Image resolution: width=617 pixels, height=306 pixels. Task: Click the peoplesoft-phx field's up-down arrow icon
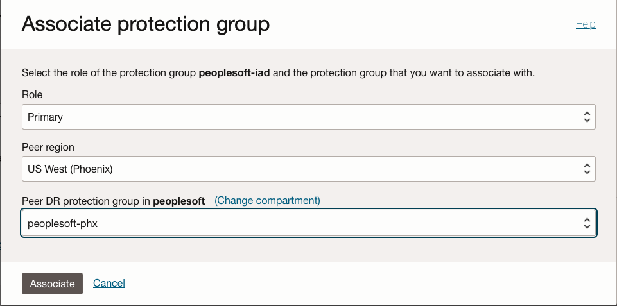(586, 223)
